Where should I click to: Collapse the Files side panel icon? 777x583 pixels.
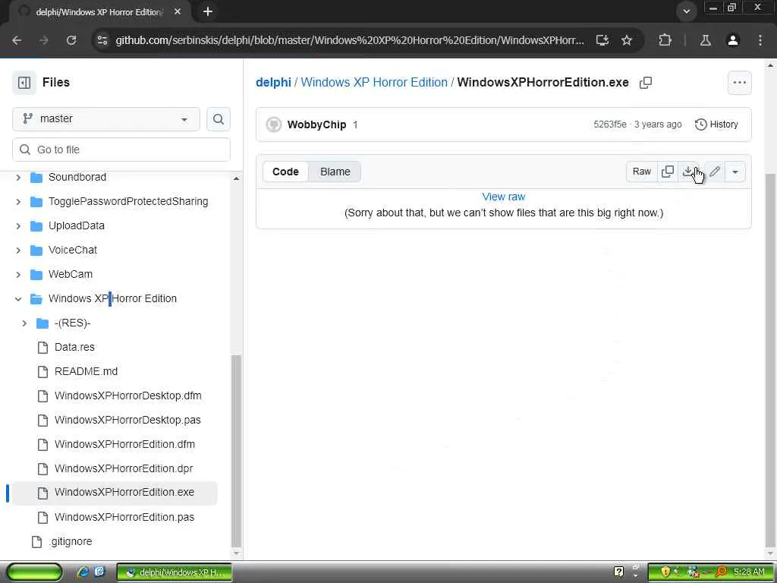point(24,82)
